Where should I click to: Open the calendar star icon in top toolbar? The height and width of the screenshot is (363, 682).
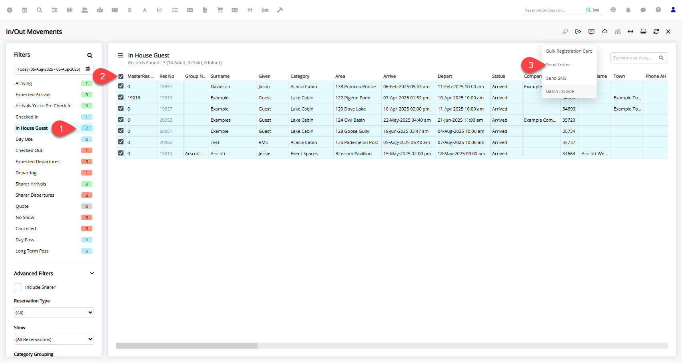(24, 10)
